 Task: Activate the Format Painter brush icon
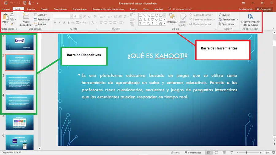pos(12,24)
